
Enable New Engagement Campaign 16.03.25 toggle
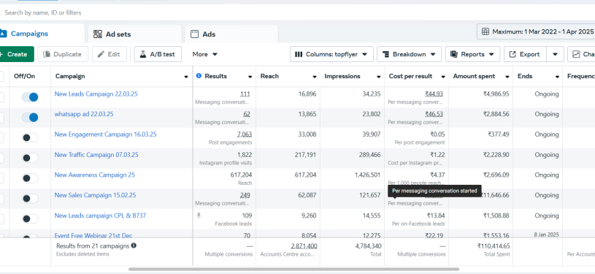[30, 137]
